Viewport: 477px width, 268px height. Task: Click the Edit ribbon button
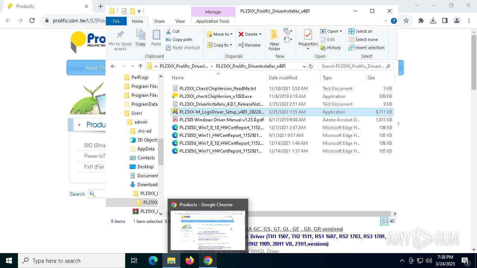(x=327, y=39)
